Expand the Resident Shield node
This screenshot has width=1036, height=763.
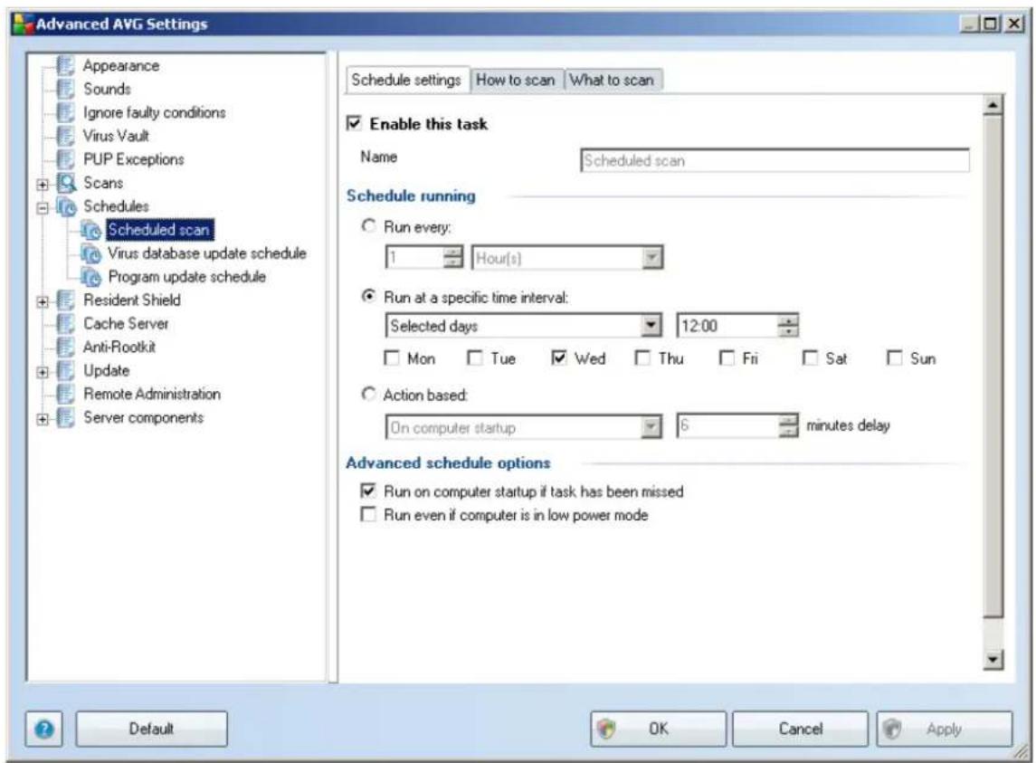[43, 302]
